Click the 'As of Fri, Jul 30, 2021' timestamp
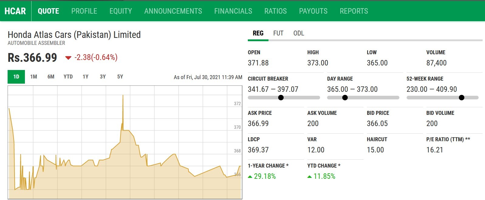 pyautogui.click(x=208, y=77)
